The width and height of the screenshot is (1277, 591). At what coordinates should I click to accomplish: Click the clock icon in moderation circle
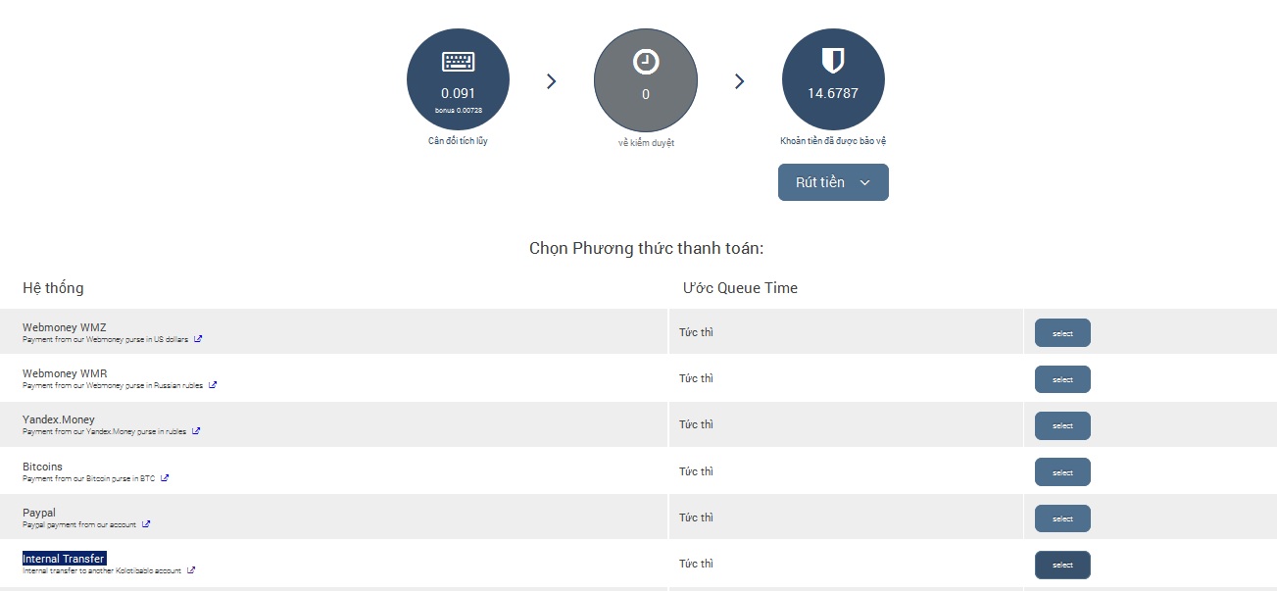coord(646,62)
